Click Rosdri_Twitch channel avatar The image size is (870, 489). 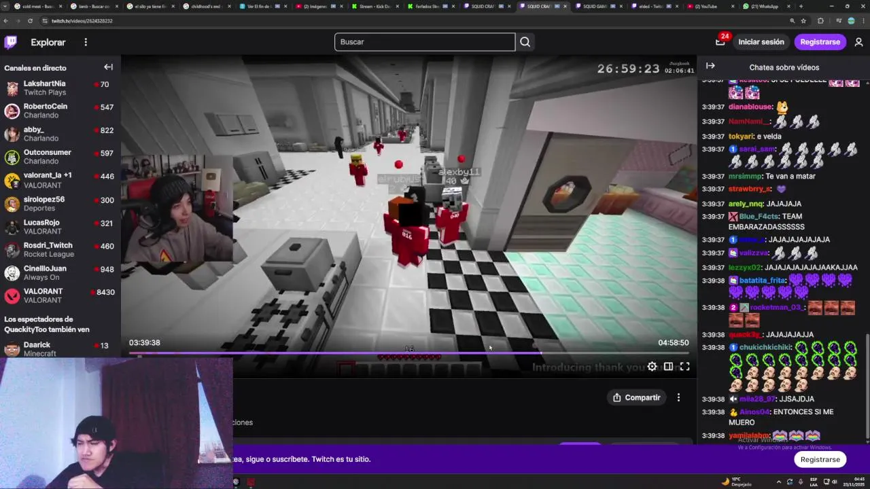pos(12,250)
